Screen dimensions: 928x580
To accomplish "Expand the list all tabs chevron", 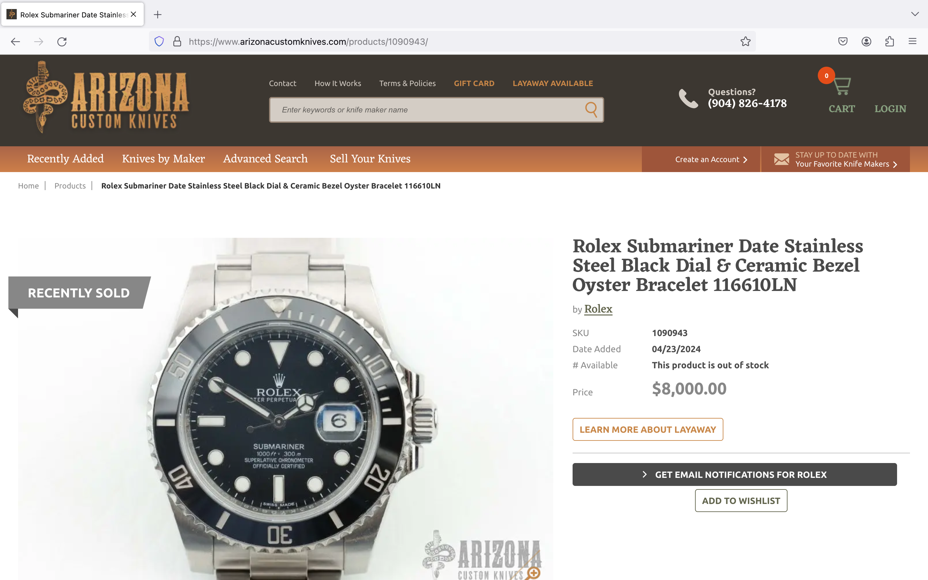I will 915,14.
